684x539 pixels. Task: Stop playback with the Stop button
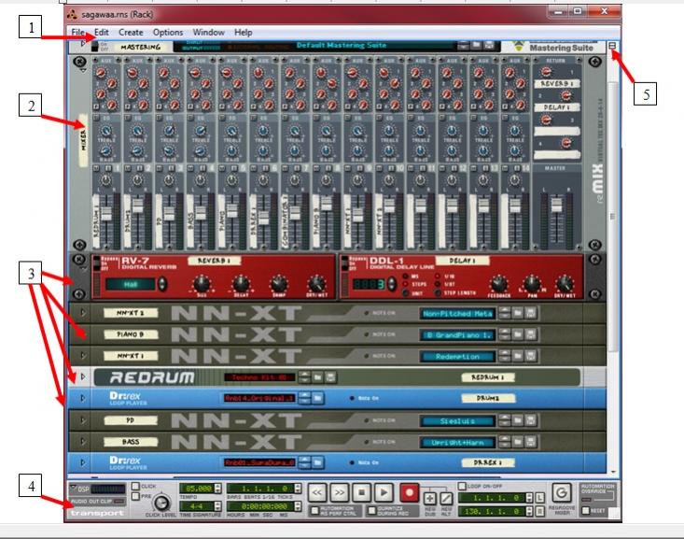(362, 492)
